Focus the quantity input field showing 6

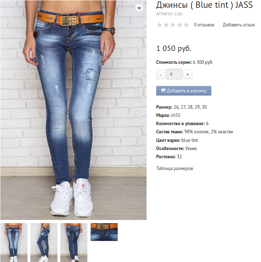[174, 74]
